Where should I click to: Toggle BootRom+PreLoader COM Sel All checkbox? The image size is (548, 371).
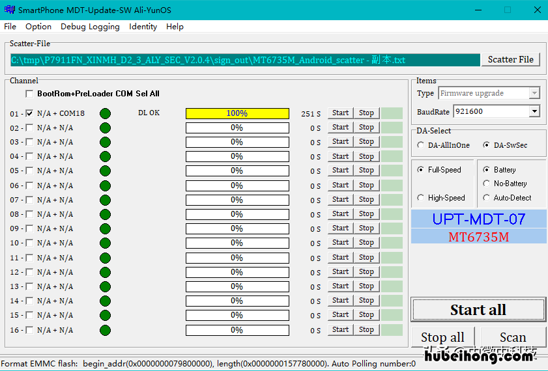[x=29, y=94]
